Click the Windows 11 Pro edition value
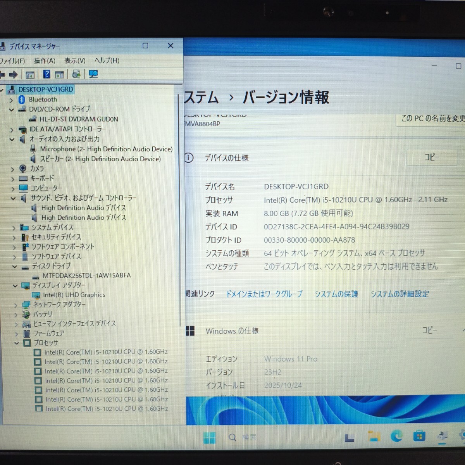 (x=291, y=359)
